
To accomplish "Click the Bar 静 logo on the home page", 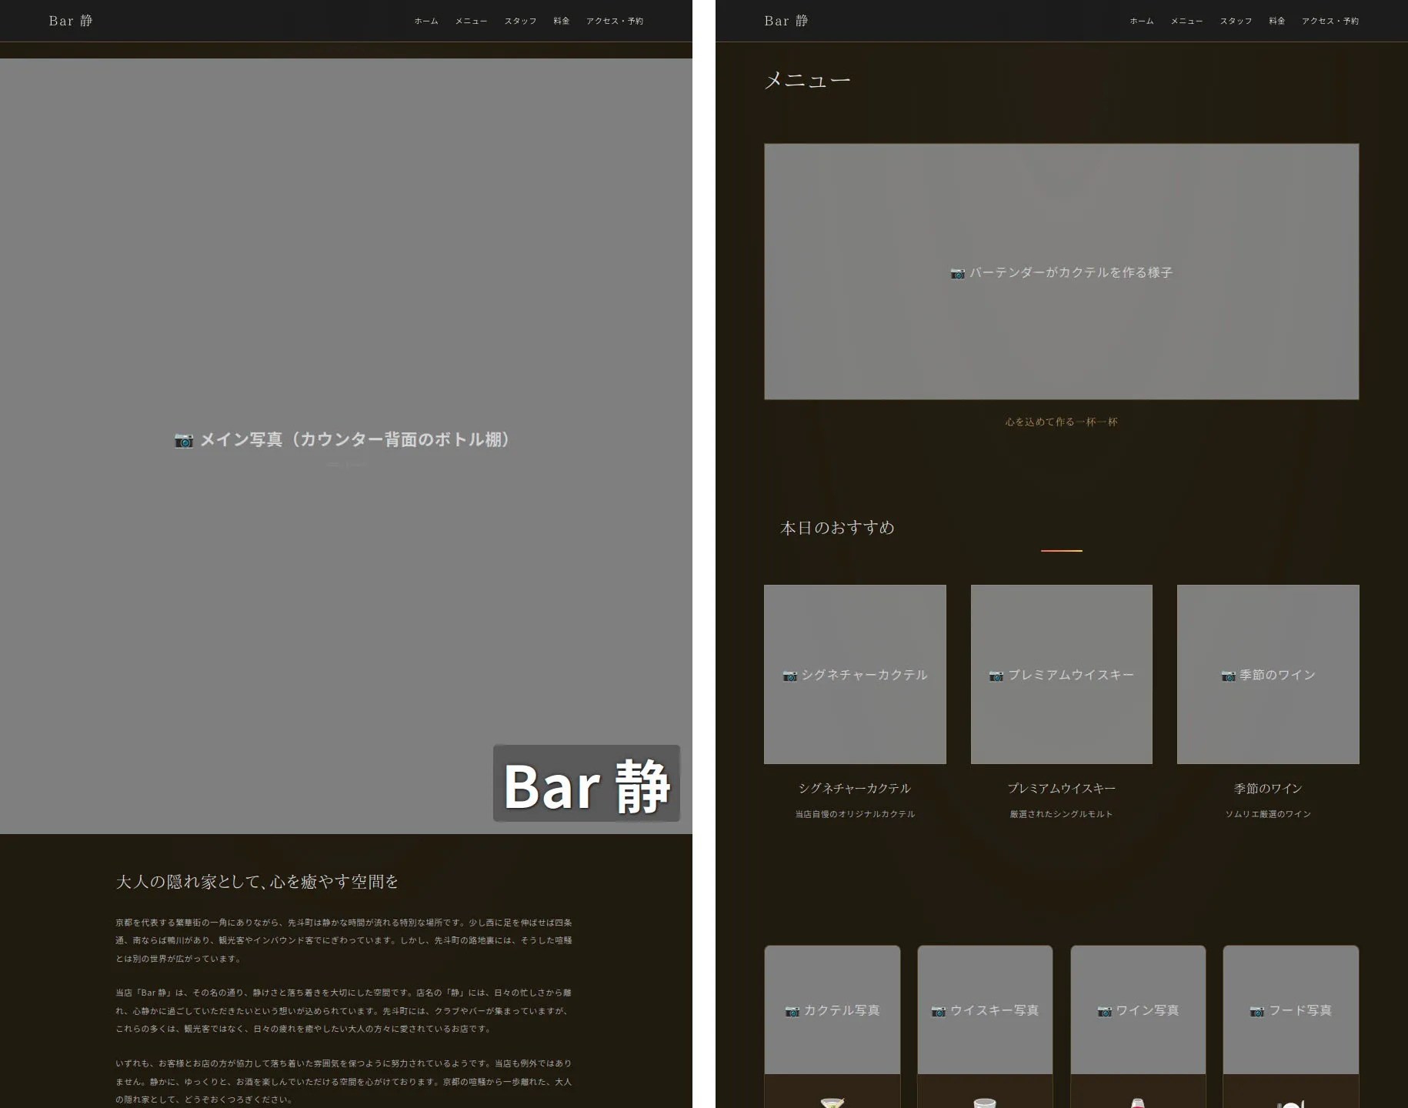I will [x=71, y=21].
